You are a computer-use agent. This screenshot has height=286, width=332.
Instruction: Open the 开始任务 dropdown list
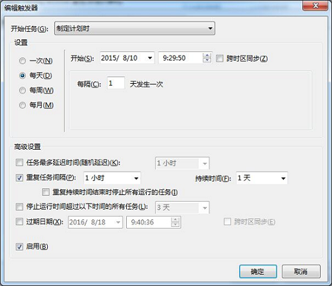click(135, 29)
